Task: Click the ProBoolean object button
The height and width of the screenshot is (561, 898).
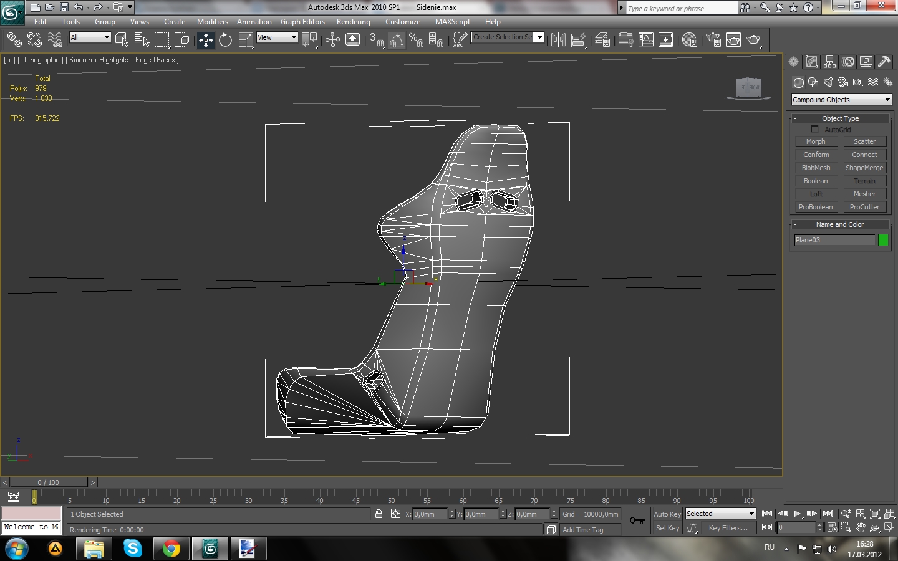Action: pyautogui.click(x=816, y=207)
